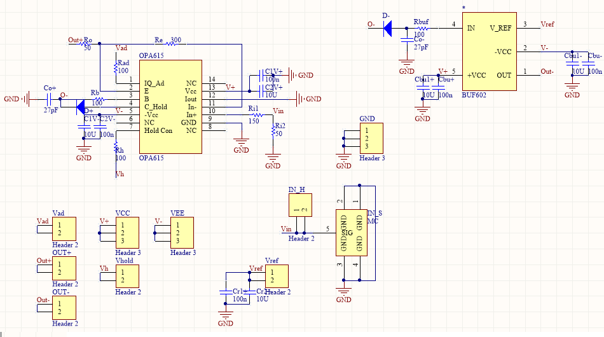Image resolution: width=604 pixels, height=337 pixels.
Task: Select the Ri1 150 resistor
Action: 256,115
